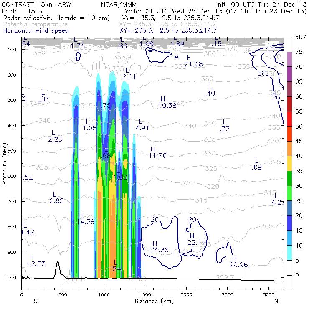Click the 'Radar reflectivity (lamda = 10 cm)' legend
The height and width of the screenshot is (309, 309).
56,18
